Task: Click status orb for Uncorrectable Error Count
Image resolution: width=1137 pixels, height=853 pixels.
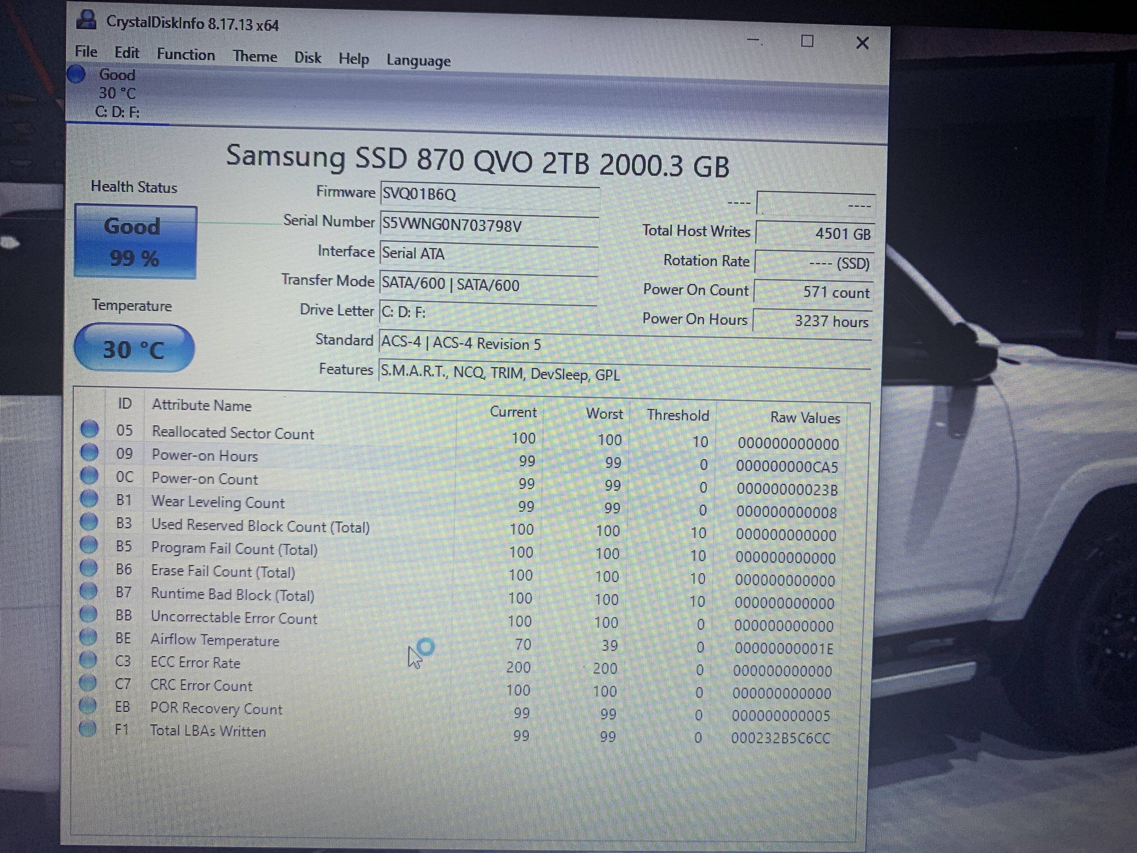Action: click(x=88, y=614)
